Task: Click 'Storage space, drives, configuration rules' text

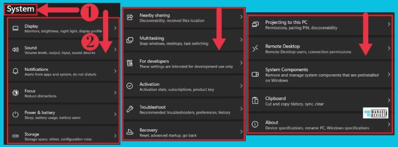Action: [58, 139]
